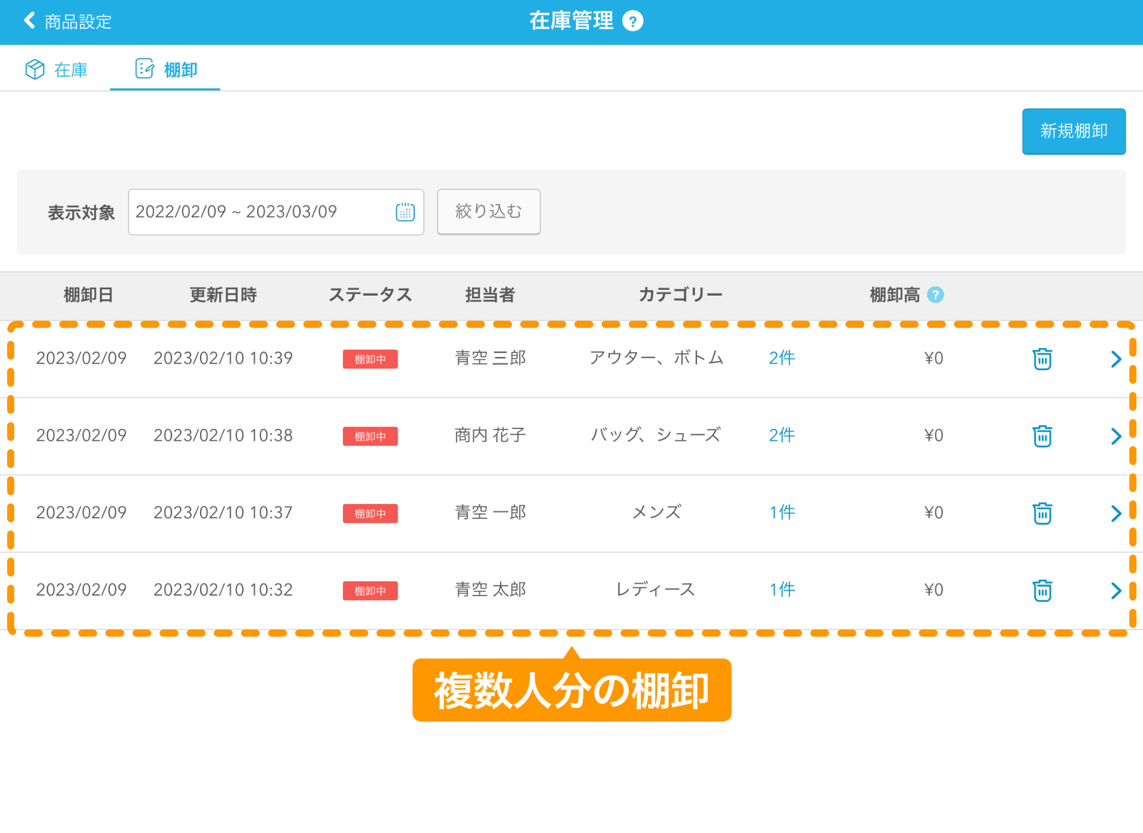The height and width of the screenshot is (833, 1143).
Task: Delete the 青空 三郎 stocktake row
Action: (1042, 359)
